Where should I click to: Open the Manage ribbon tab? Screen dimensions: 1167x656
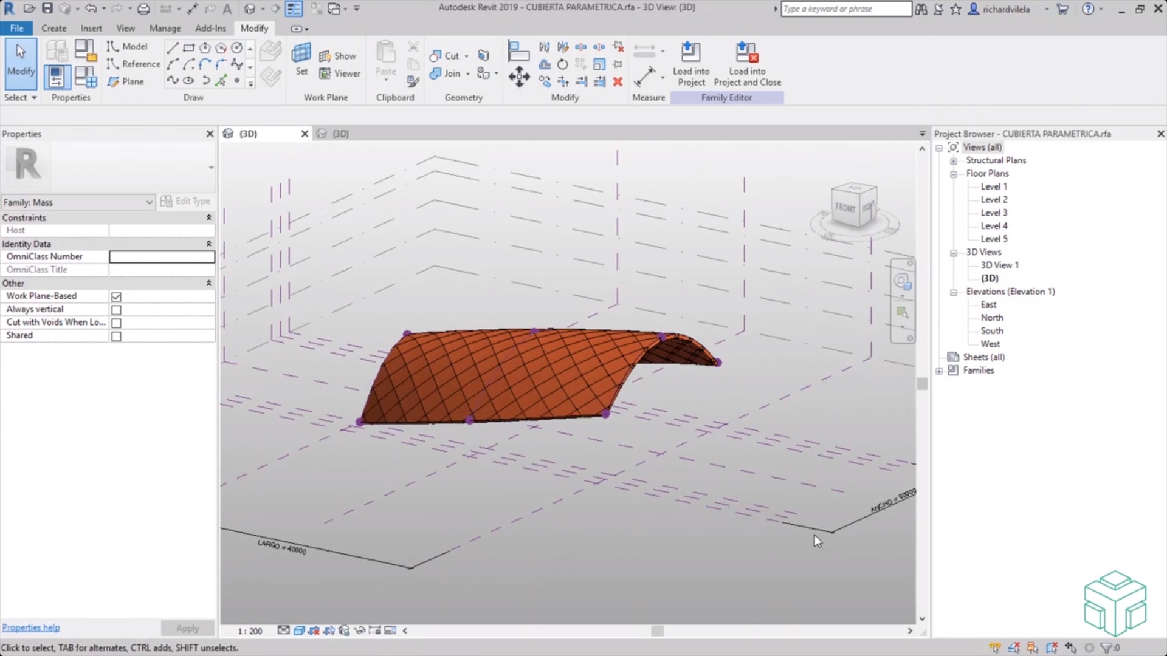coord(165,28)
